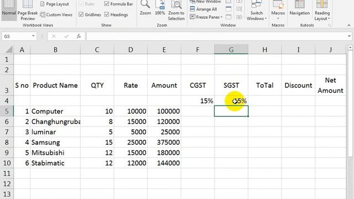Select the 15% cell under CGST
This screenshot has height=199, width=354.
(197, 101)
